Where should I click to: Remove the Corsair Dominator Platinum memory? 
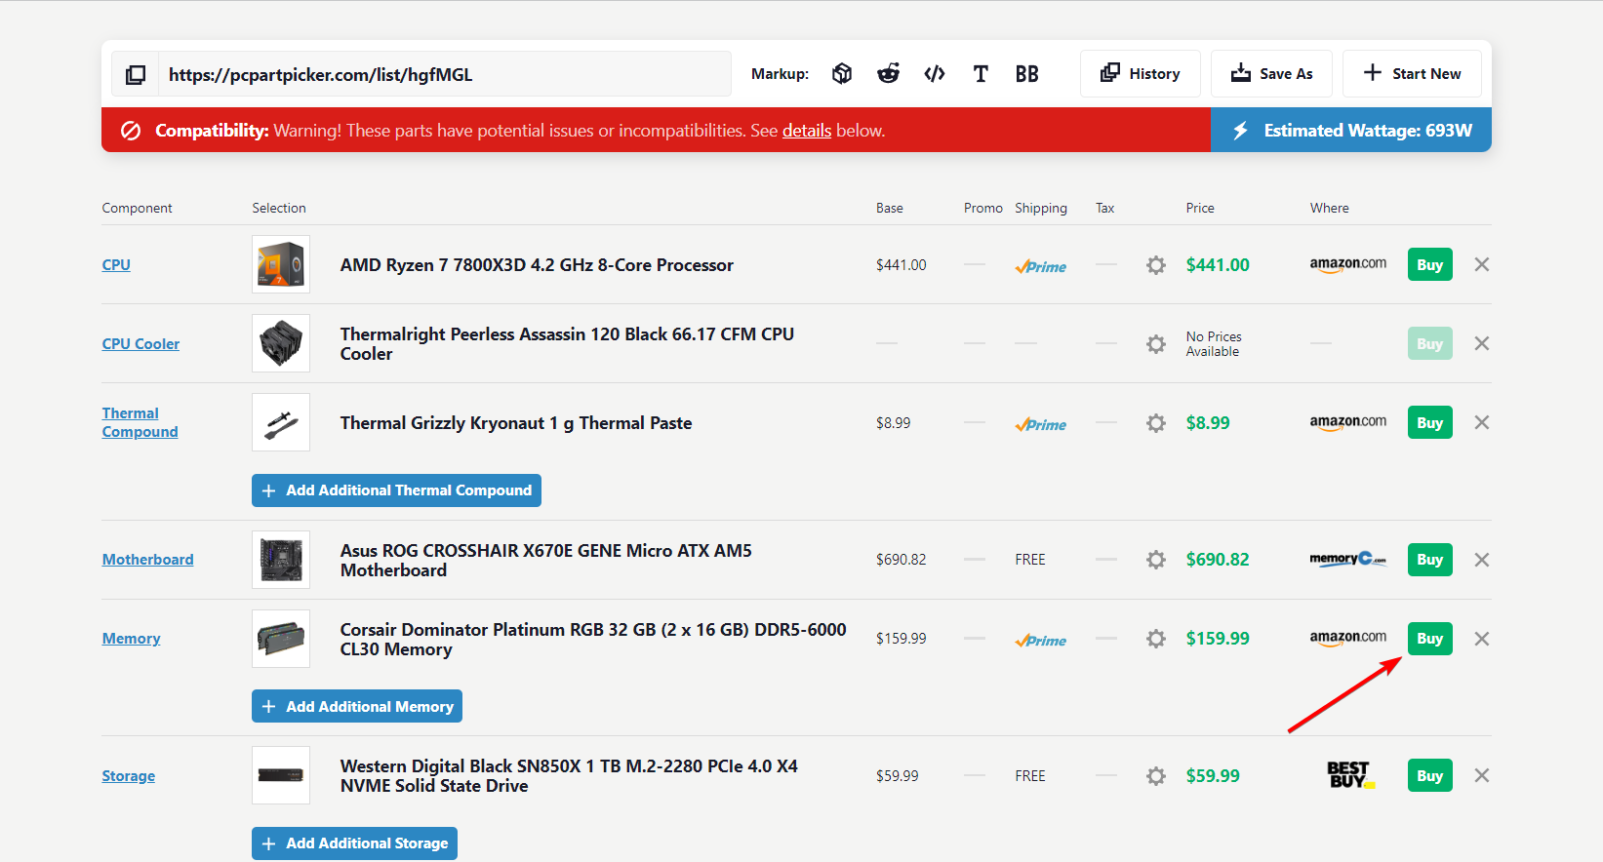click(x=1482, y=639)
